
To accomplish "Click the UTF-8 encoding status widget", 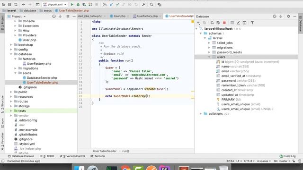I will 250,161.
